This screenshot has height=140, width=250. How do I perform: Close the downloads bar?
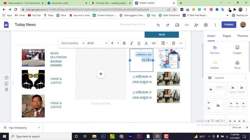(x=247, y=128)
